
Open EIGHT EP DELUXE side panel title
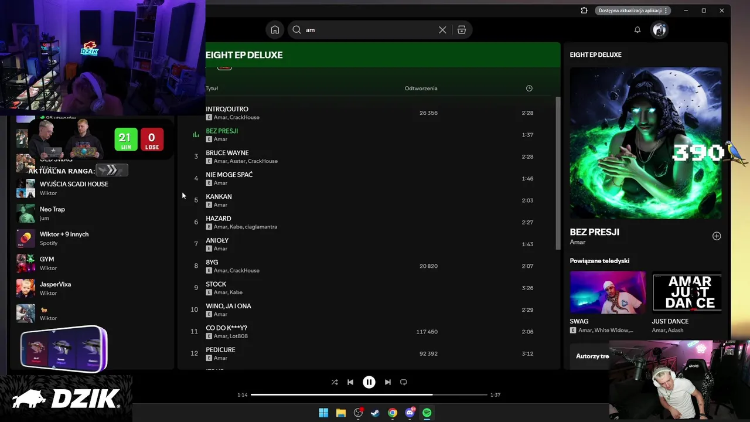click(x=596, y=55)
